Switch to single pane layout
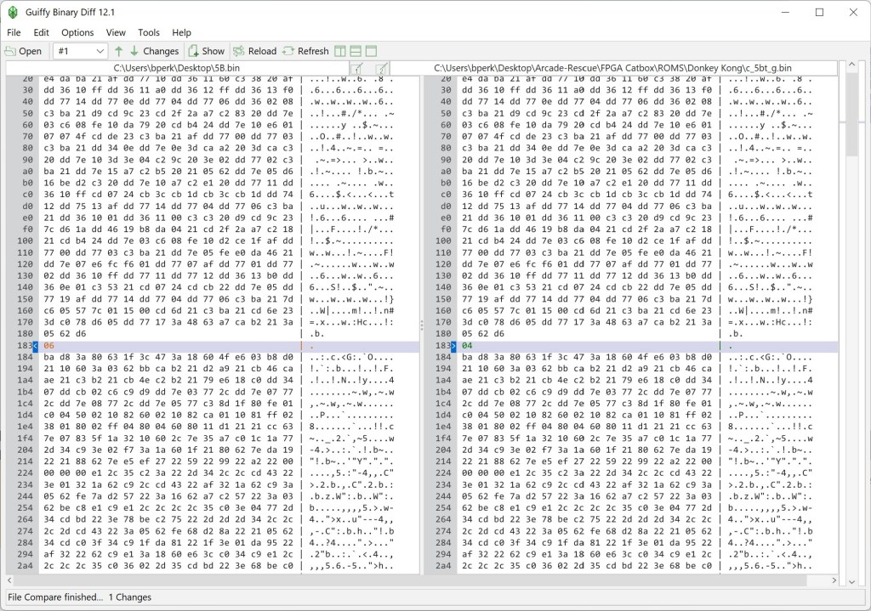The width and height of the screenshot is (871, 611). 371,51
